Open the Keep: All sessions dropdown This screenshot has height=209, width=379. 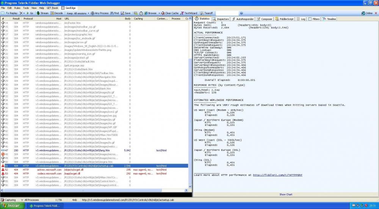tap(77, 13)
